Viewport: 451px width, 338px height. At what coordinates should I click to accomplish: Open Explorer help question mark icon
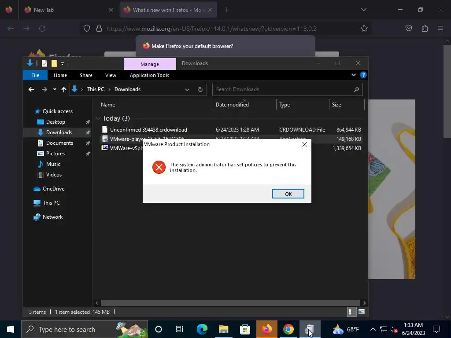[x=363, y=75]
